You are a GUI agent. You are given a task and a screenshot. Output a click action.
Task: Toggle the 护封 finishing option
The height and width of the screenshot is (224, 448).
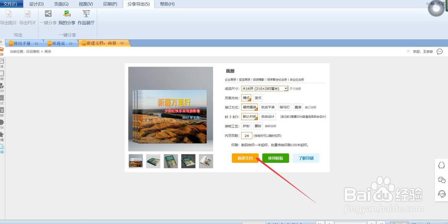tap(246, 126)
